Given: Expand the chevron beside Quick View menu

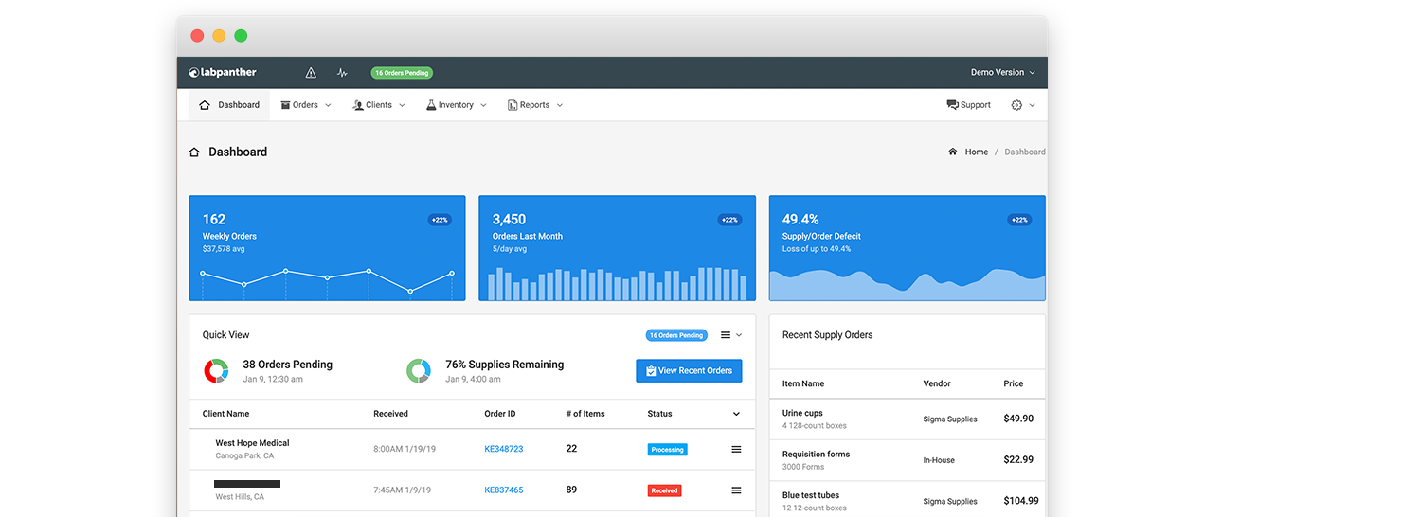Looking at the screenshot, I should (x=739, y=335).
